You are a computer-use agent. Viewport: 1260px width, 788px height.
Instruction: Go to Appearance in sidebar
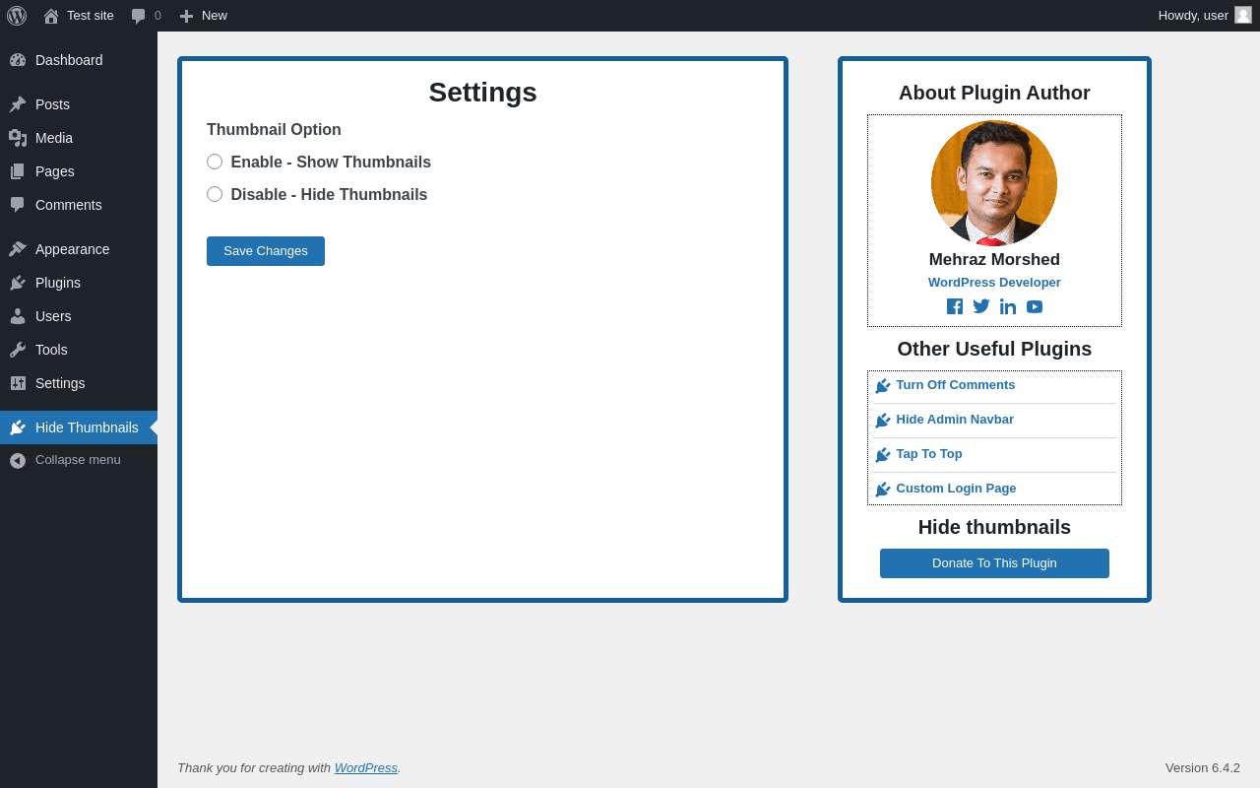pyautogui.click(x=79, y=249)
